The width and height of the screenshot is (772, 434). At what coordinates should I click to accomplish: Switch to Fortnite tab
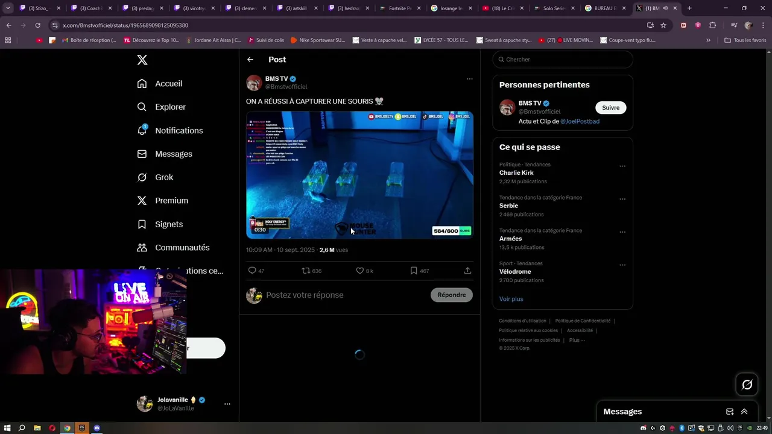point(400,8)
